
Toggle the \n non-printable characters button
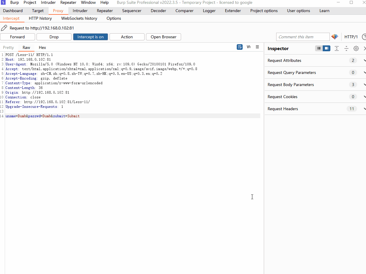click(x=249, y=47)
